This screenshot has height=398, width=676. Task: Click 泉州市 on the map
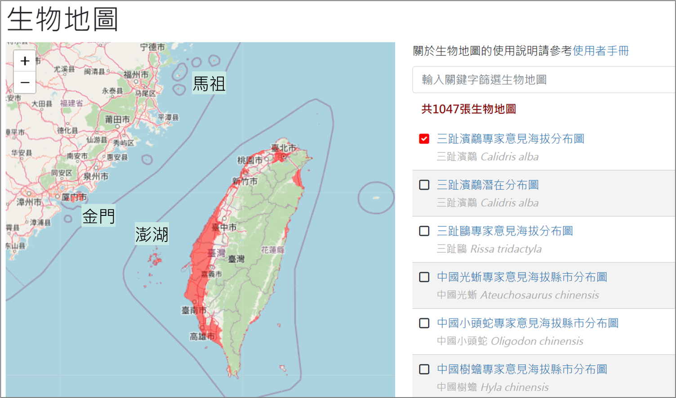[x=96, y=176]
